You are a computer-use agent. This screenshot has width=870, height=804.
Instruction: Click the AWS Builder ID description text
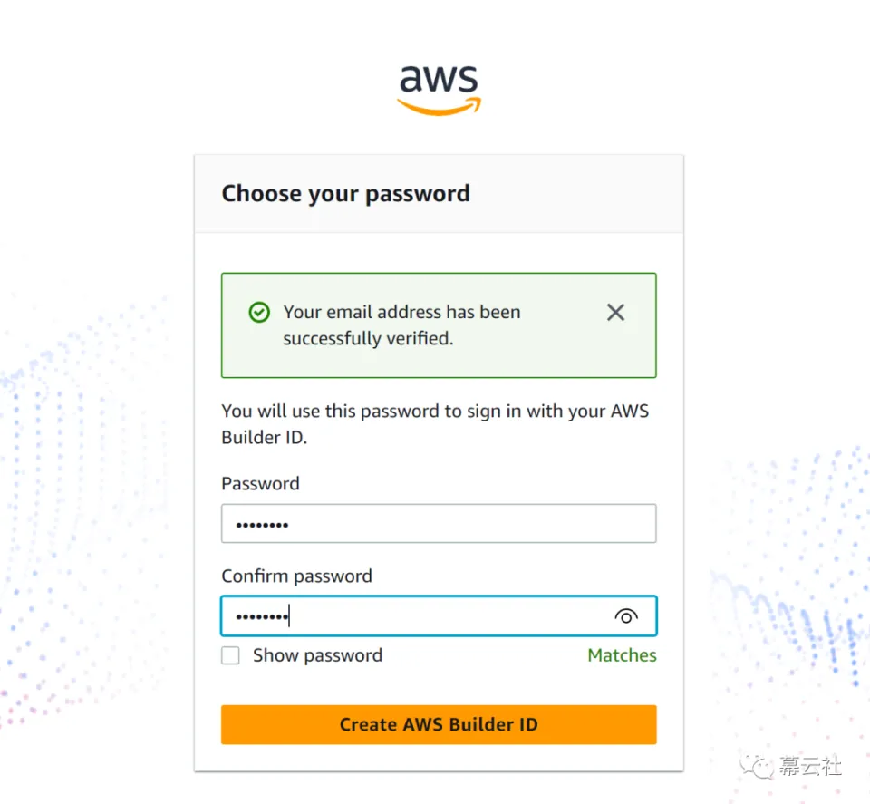pyautogui.click(x=435, y=424)
